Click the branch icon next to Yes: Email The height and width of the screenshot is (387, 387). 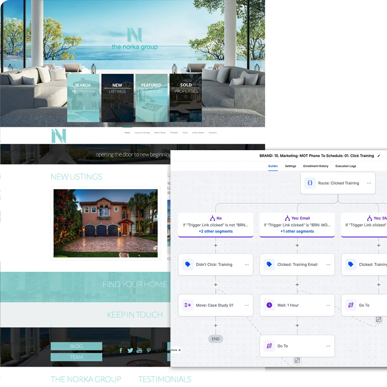click(287, 218)
